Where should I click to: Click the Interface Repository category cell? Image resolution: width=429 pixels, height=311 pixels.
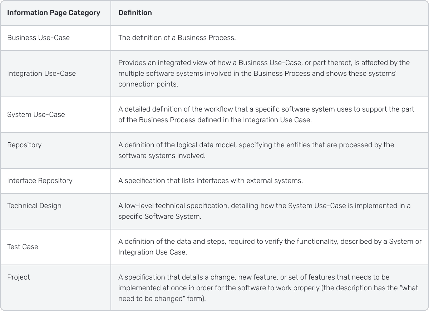[x=40, y=181]
